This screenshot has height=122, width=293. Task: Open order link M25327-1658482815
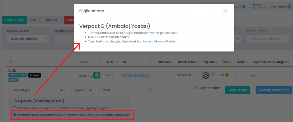136,75
